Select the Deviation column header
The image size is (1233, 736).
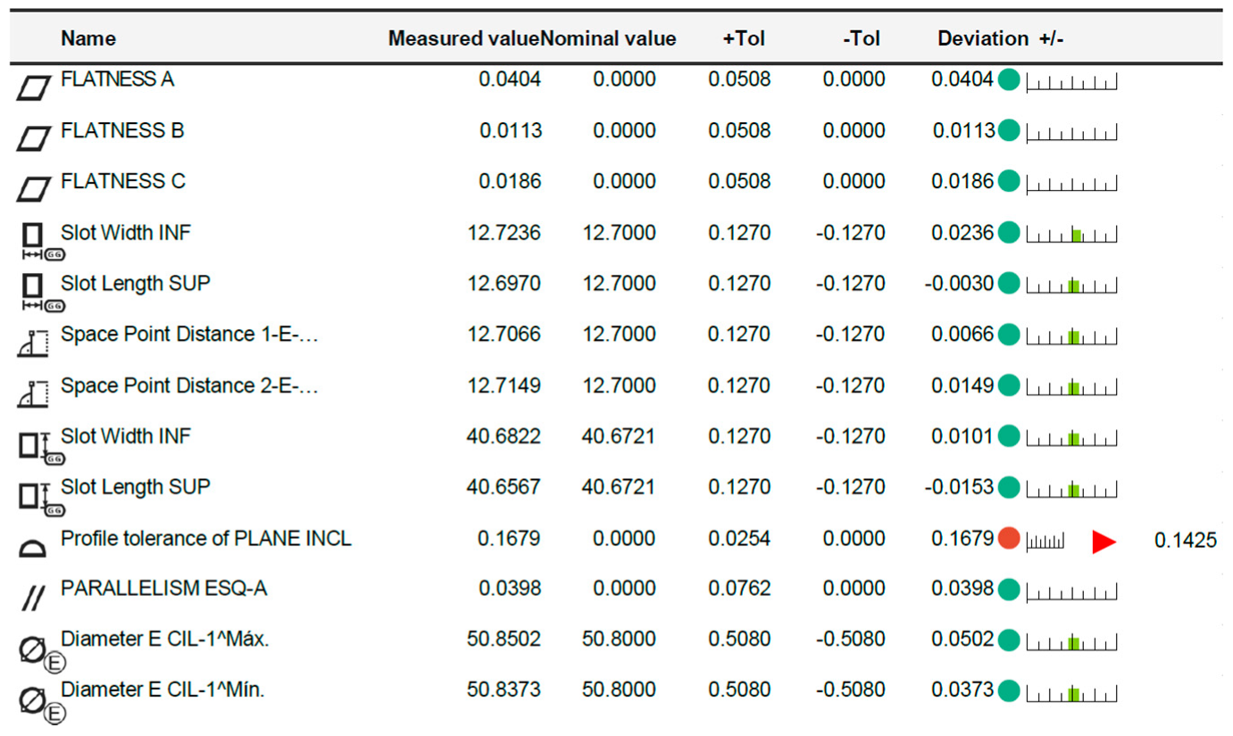(x=982, y=38)
